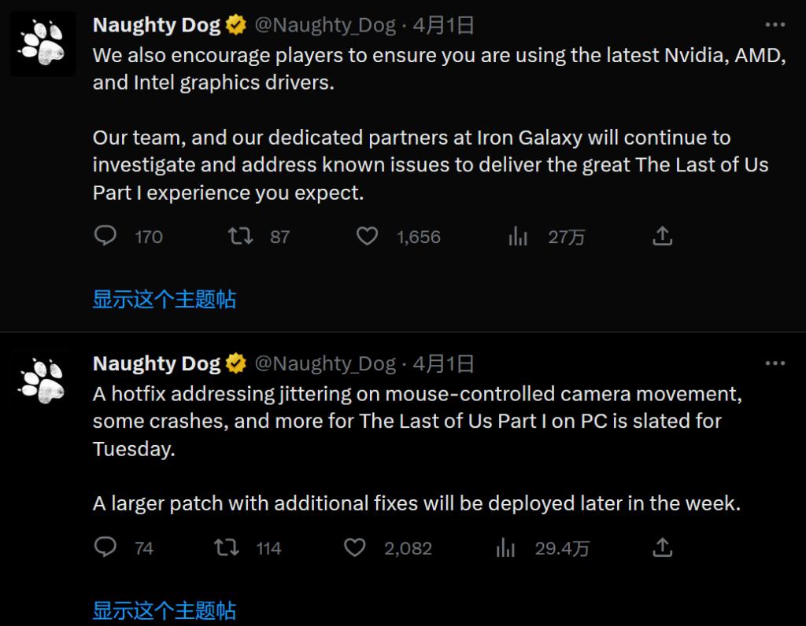The image size is (806, 626).
Task: Share the graphics drivers tweet
Action: [x=663, y=236]
